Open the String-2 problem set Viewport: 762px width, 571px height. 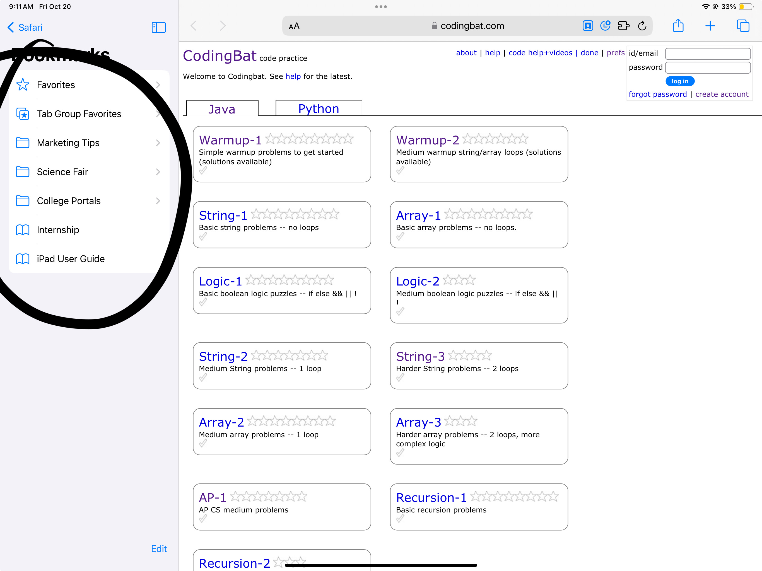(x=223, y=356)
